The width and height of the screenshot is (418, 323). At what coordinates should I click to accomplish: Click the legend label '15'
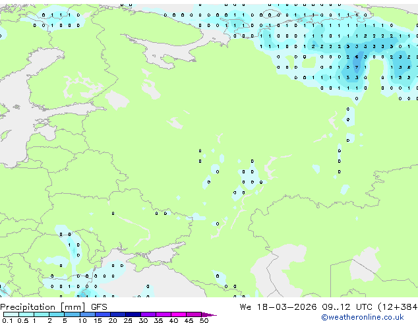(x=98, y=320)
